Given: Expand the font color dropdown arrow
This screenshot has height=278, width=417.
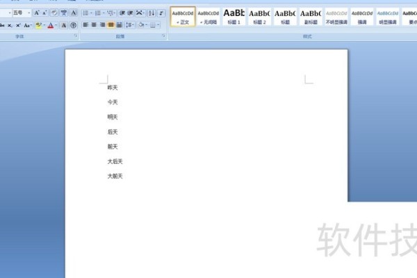Looking at the screenshot, I should click(x=56, y=26).
